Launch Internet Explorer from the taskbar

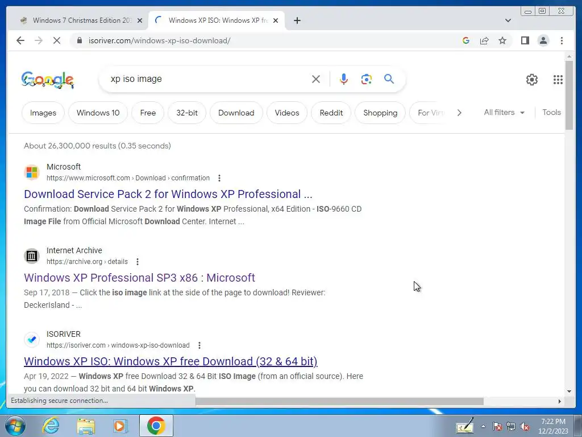click(51, 426)
